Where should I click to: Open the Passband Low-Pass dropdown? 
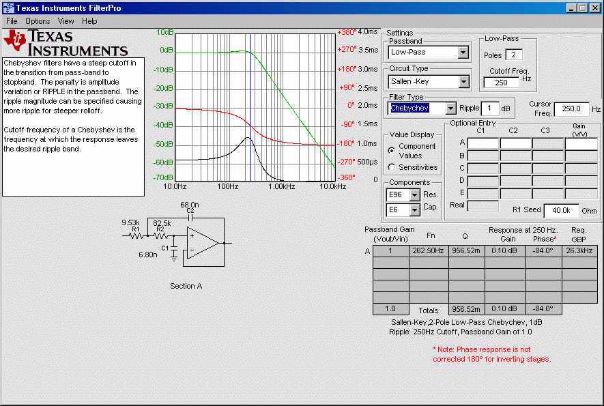pos(463,53)
